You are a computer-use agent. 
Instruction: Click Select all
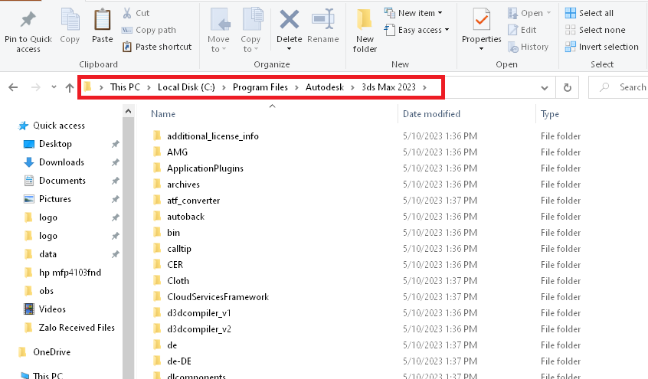point(589,13)
